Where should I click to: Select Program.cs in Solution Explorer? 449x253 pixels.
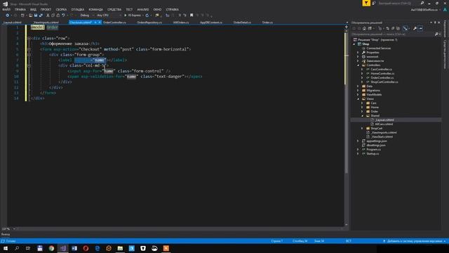click(x=373, y=150)
